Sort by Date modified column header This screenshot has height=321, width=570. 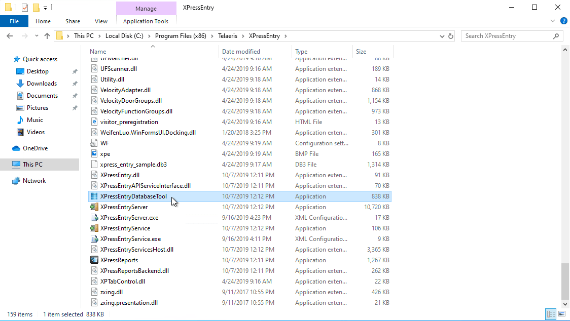tap(255, 52)
